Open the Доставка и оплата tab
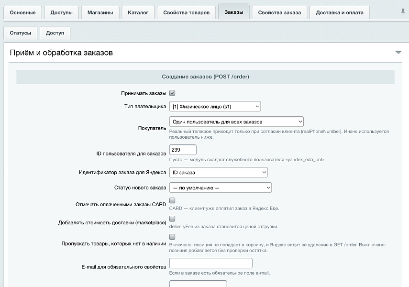 click(x=339, y=12)
